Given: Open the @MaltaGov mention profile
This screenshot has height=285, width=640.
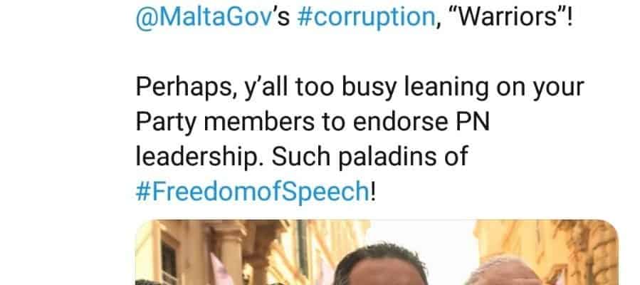Looking at the screenshot, I should (x=204, y=19).
